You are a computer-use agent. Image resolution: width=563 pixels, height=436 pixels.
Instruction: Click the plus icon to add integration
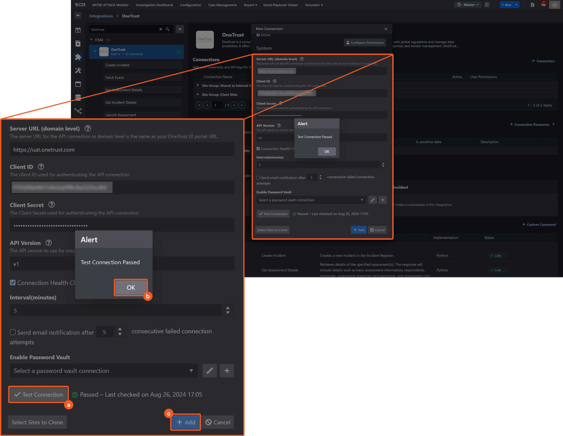[180, 29]
